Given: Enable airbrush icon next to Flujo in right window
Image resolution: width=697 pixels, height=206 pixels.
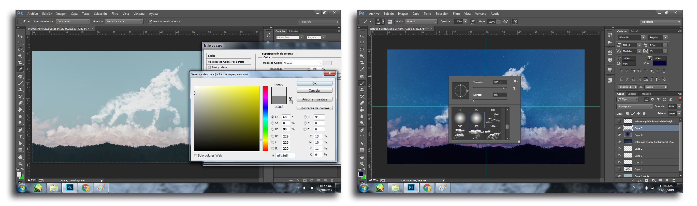Looking at the screenshot, I should tap(506, 22).
